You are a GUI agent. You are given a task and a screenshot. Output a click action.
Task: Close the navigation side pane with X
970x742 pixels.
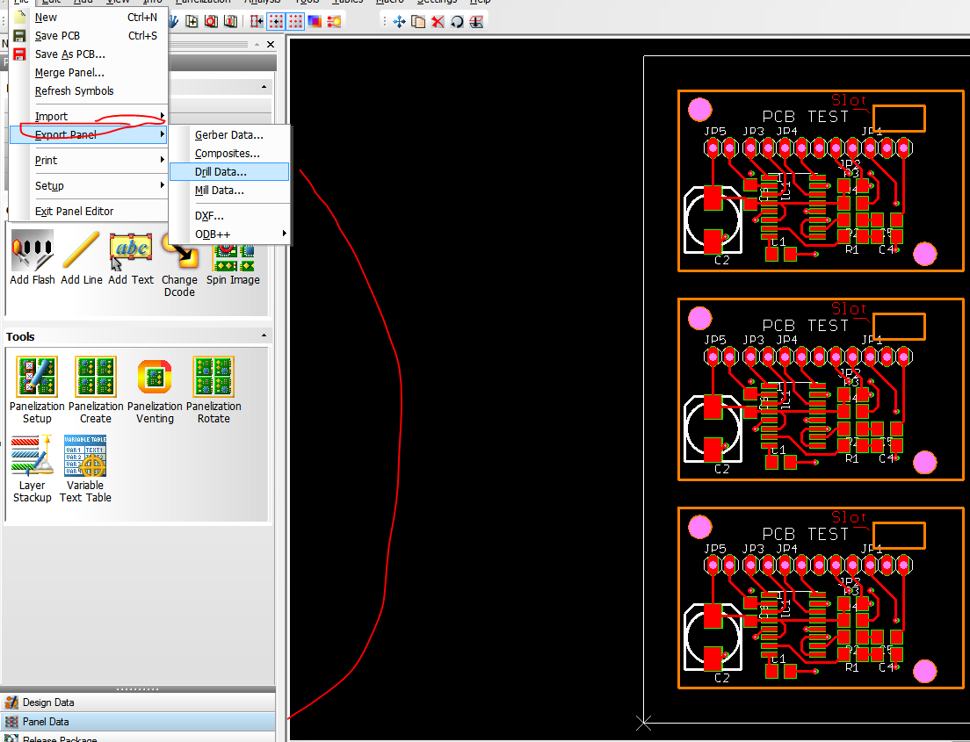pyautogui.click(x=271, y=45)
